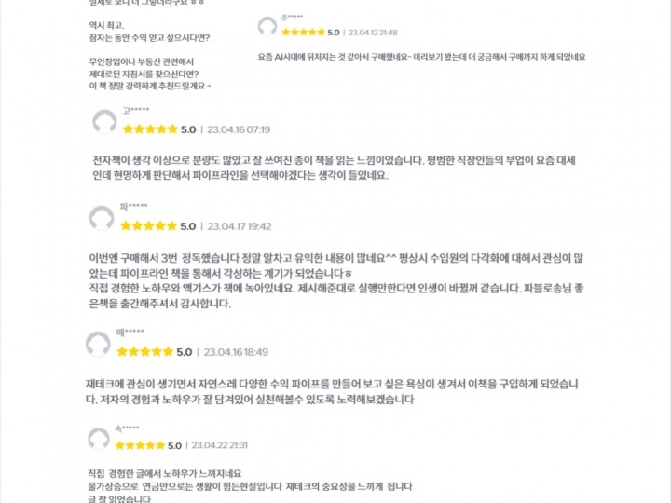The image size is (671, 503).
Task: Click avatar of reviewer 준*****
Action: click(267, 26)
